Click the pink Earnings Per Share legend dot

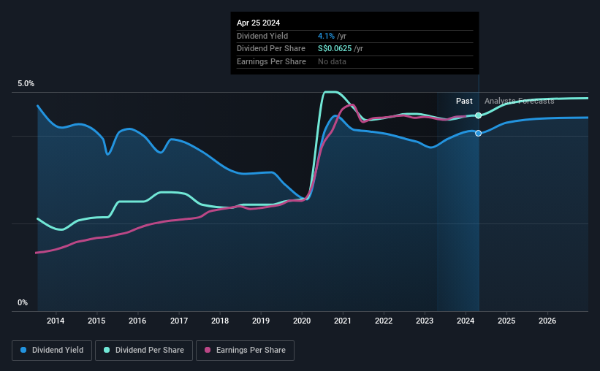pyautogui.click(x=208, y=350)
